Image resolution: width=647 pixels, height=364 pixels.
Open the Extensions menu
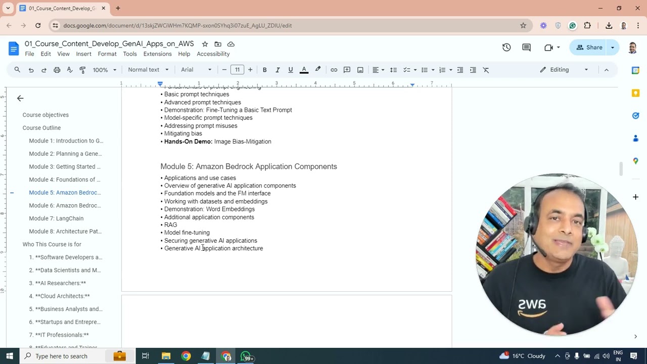coord(158,54)
